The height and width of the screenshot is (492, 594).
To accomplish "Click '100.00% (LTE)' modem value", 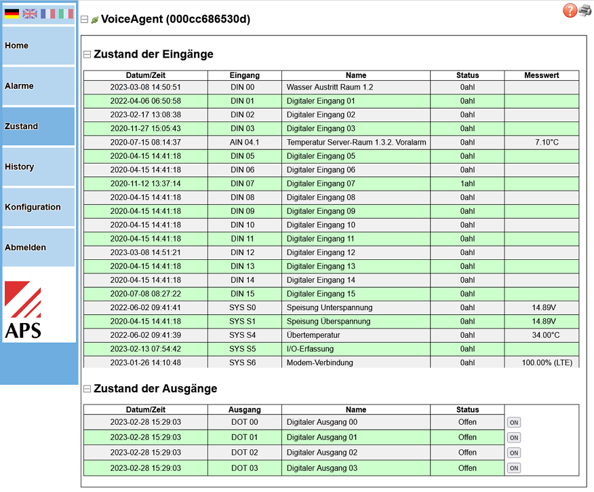I will [547, 363].
